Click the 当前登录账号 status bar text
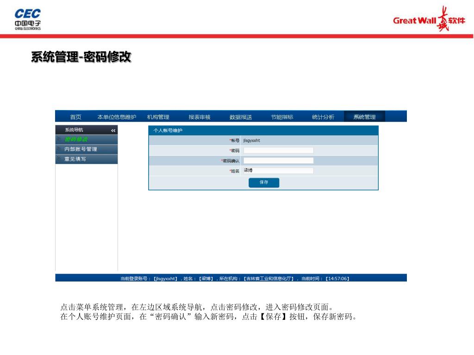 (x=149, y=278)
